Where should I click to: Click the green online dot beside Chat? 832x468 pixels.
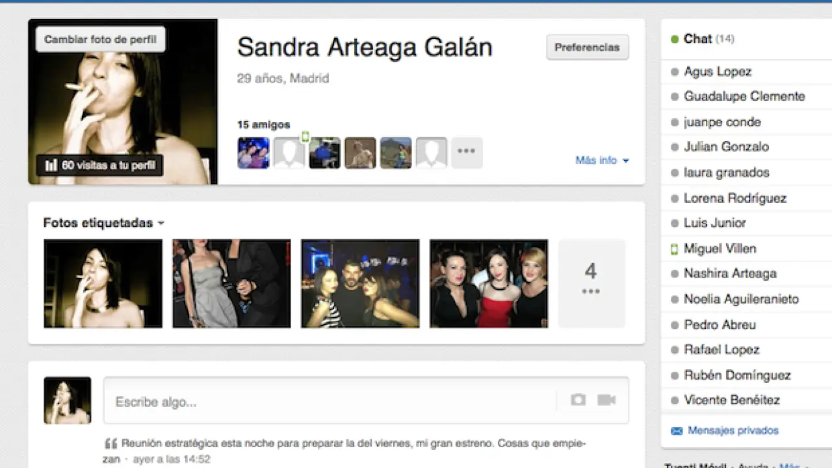[x=674, y=39]
